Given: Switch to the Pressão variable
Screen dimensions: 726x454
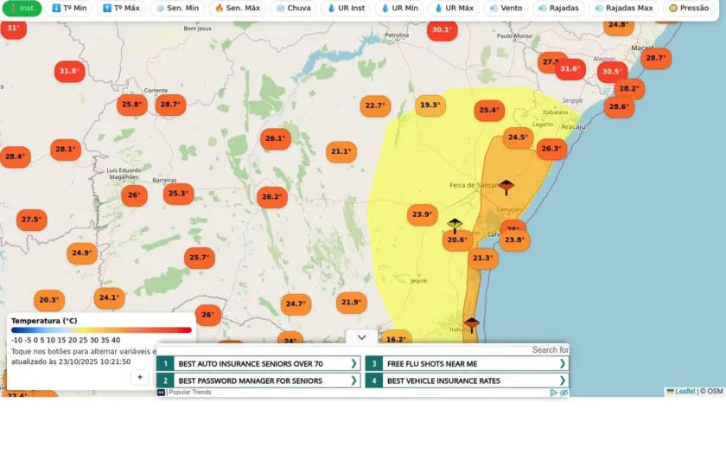Looking at the screenshot, I should (689, 8).
